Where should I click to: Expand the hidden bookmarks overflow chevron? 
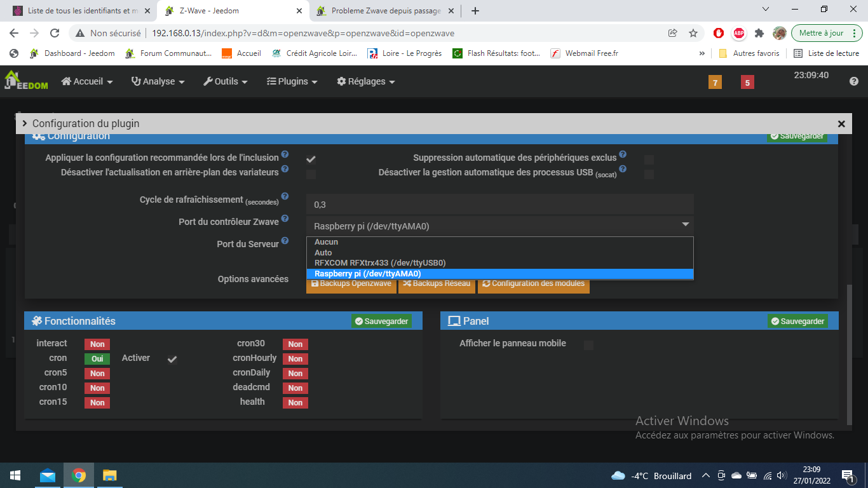click(x=702, y=53)
